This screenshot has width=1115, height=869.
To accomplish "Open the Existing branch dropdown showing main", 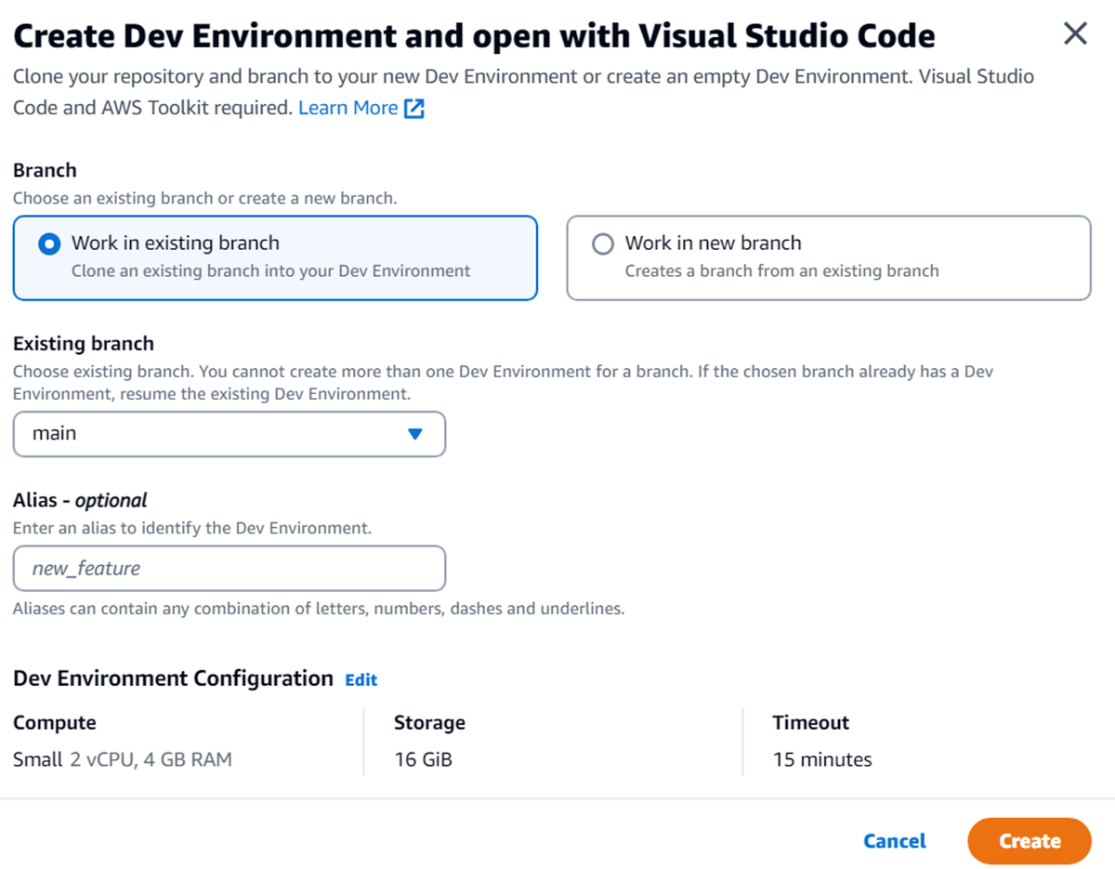I will pyautogui.click(x=229, y=434).
